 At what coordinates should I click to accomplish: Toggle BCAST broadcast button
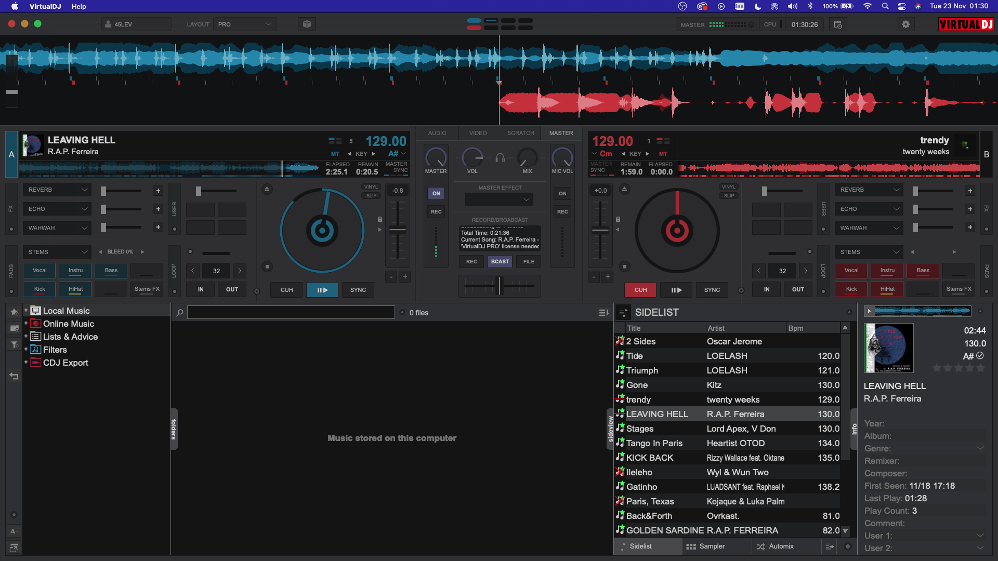(500, 261)
